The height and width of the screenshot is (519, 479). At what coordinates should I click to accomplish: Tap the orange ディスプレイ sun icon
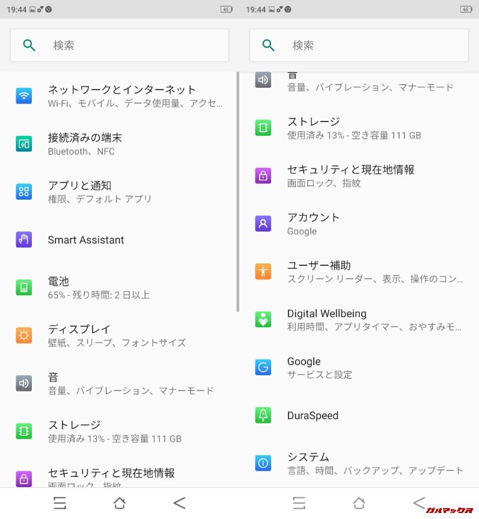coord(24,335)
